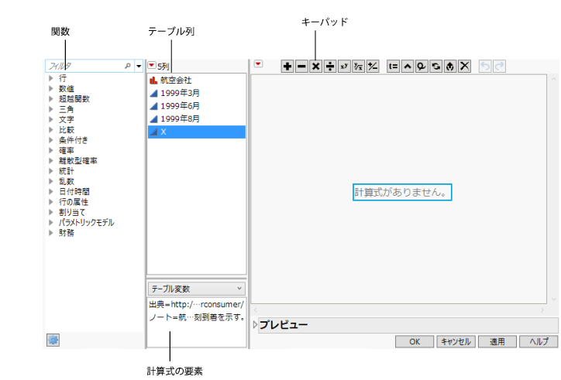The image size is (561, 380).
Task: Select the ノート table variable row
Action: tap(196, 317)
